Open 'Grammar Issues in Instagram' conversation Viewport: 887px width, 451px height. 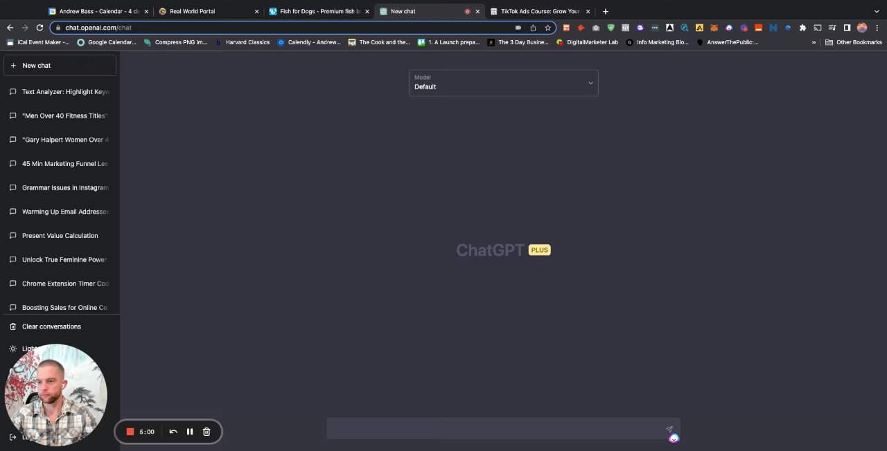tap(60, 187)
